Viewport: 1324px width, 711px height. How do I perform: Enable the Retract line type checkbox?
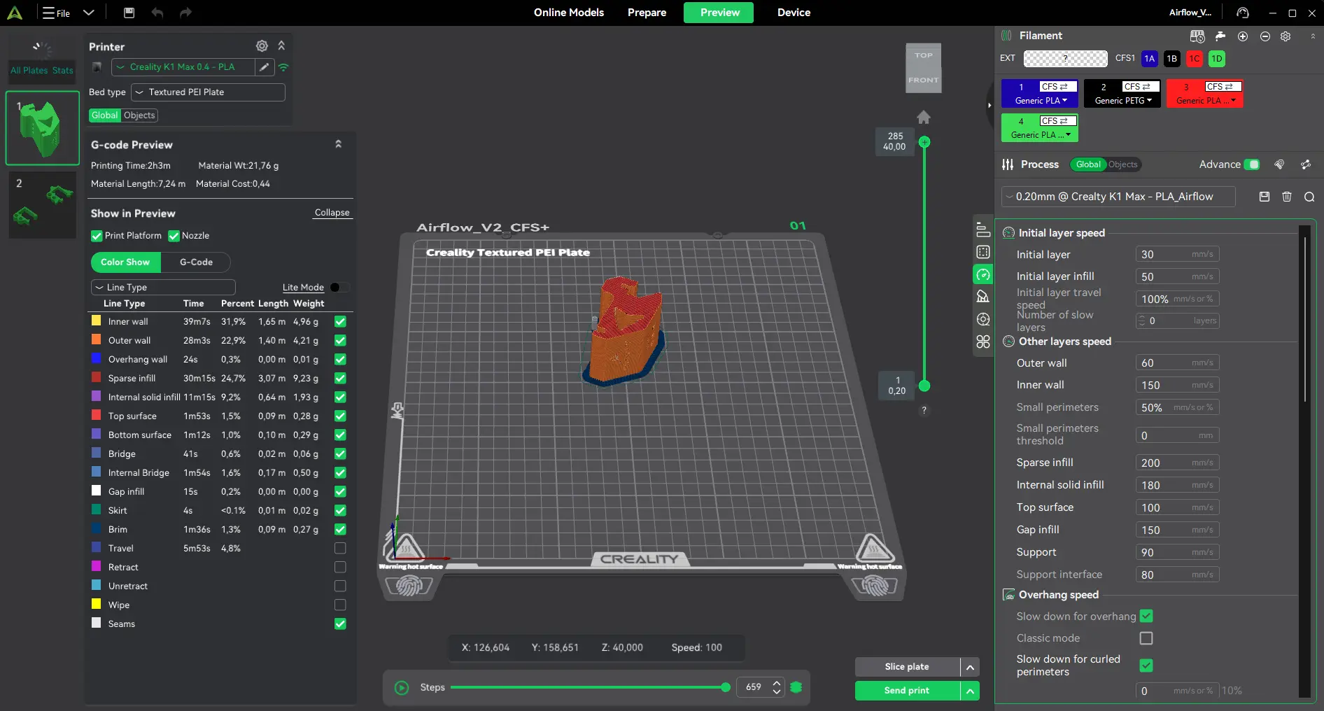click(x=340, y=567)
